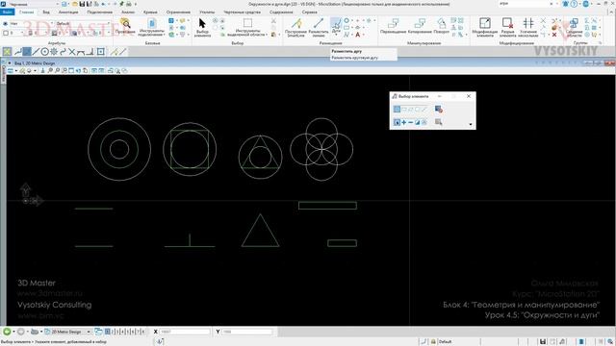Image resolution: width=616 pixels, height=346 pixels.
Task: Expand the Группы panel launcher
Action: pyautogui.click(x=600, y=42)
